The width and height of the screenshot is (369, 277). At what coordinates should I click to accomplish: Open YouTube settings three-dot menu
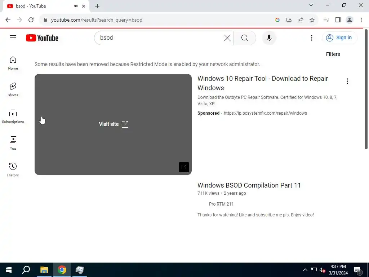(312, 38)
